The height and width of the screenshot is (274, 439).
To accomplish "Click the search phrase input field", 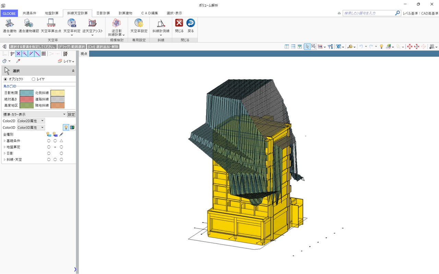I will [369, 13].
